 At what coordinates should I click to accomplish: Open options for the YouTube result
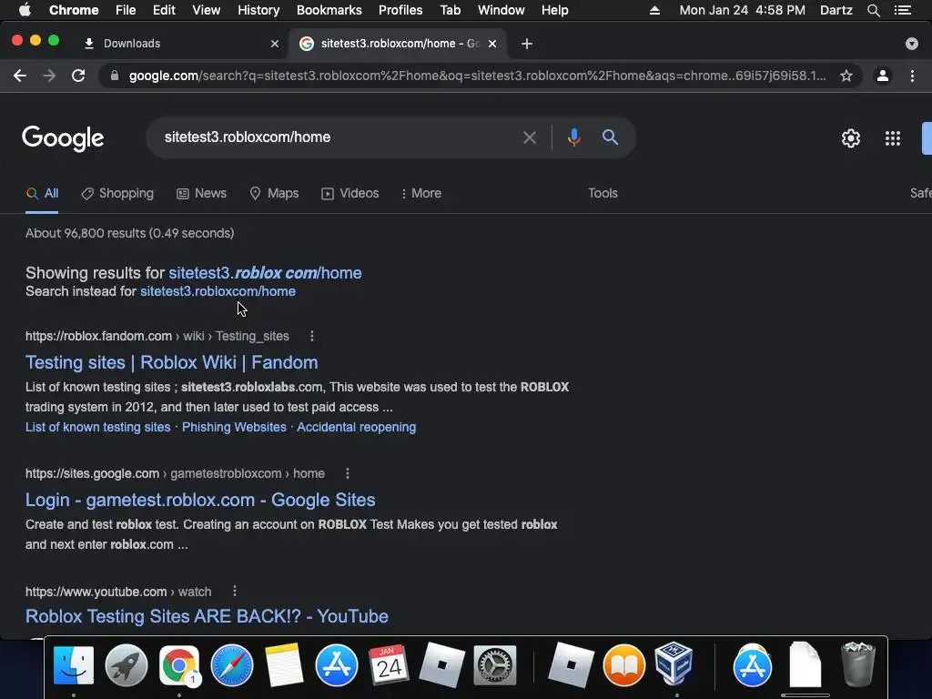click(234, 591)
